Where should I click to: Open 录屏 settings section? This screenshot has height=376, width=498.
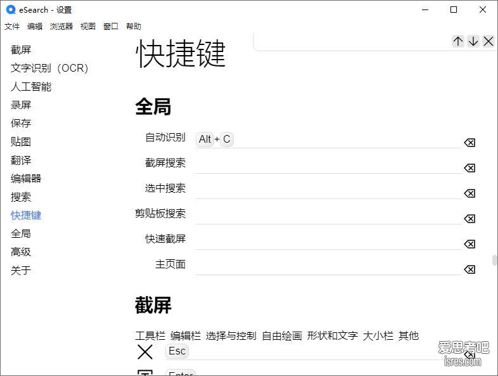pyautogui.click(x=21, y=105)
